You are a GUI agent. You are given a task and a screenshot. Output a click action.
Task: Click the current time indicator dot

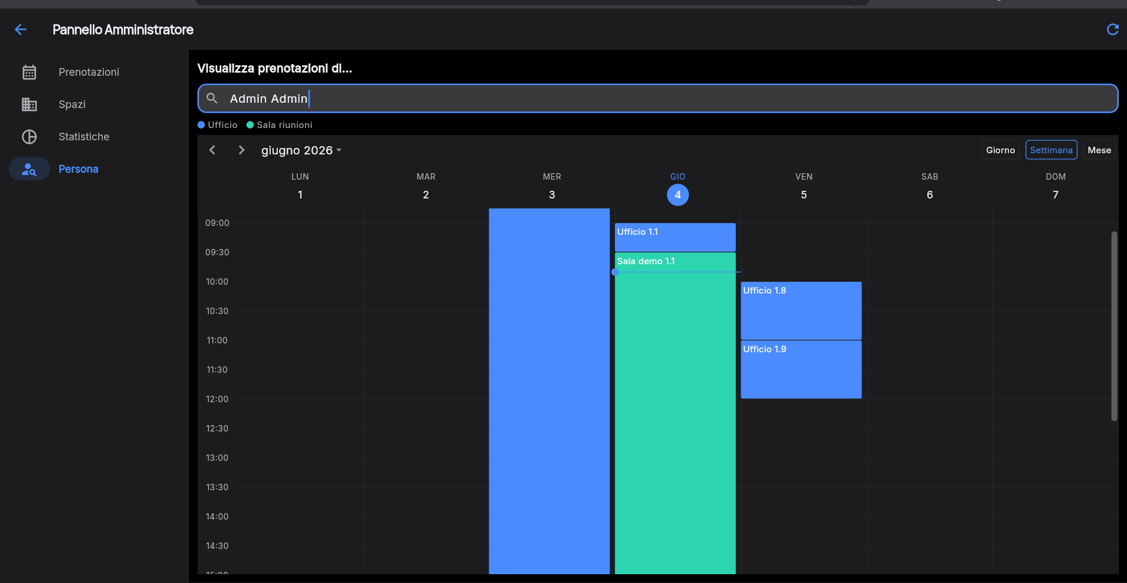coord(615,272)
